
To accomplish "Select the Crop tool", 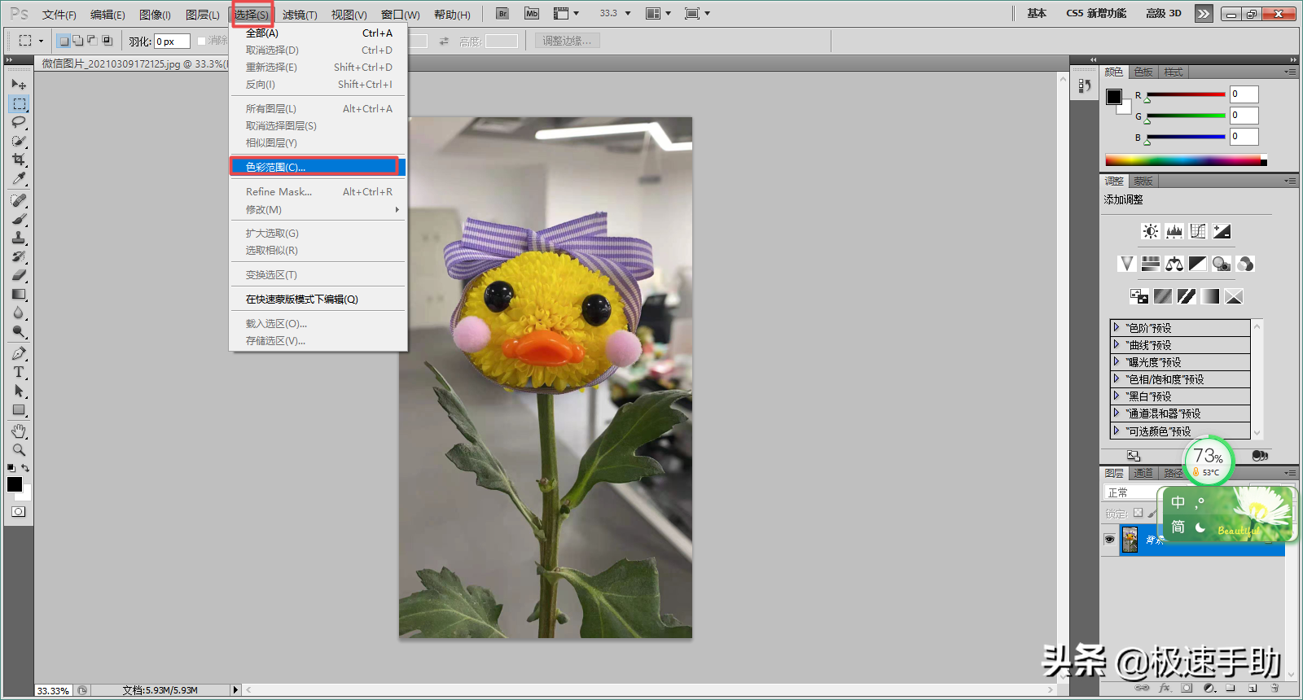I will pyautogui.click(x=19, y=160).
